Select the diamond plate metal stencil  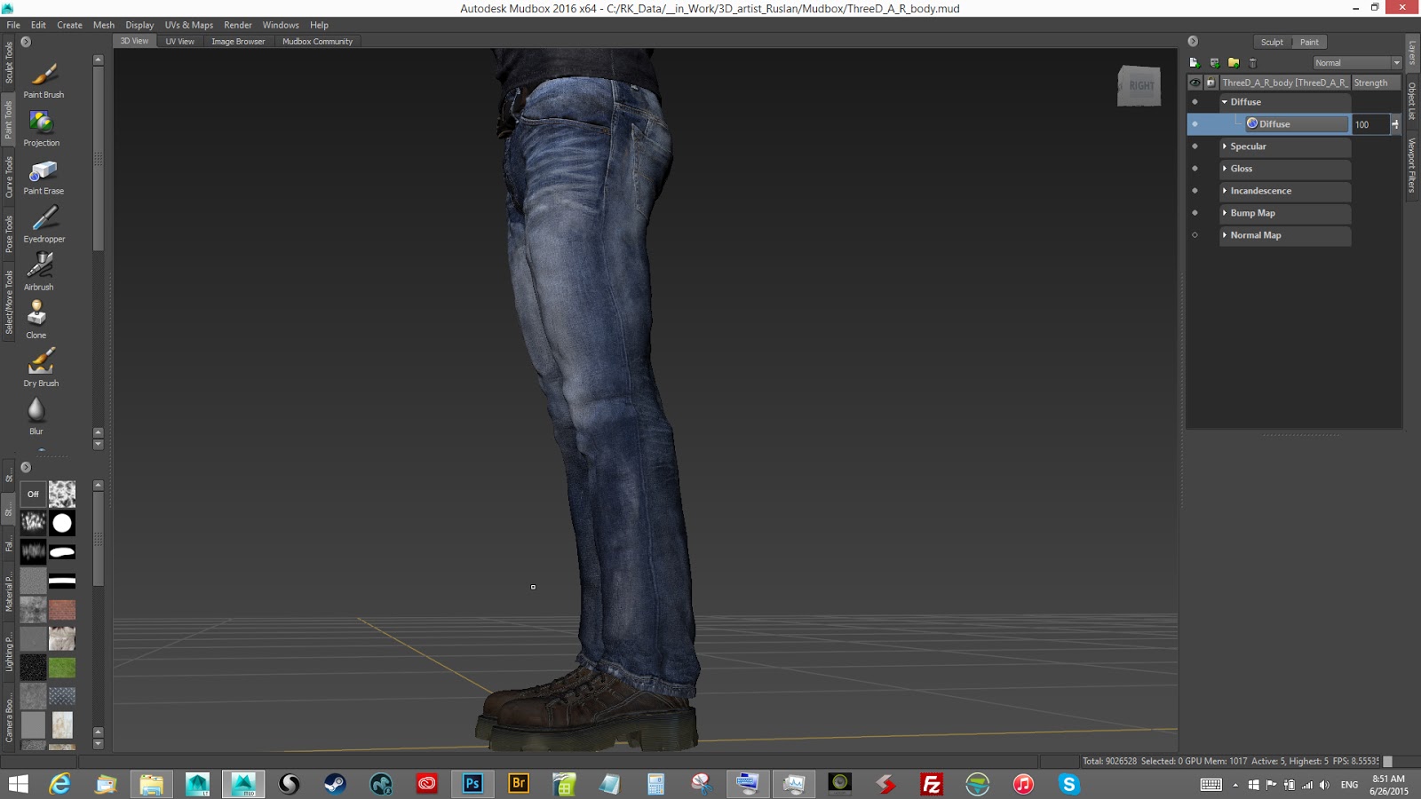62,696
